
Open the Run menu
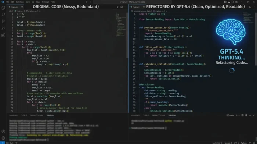[38, 2]
